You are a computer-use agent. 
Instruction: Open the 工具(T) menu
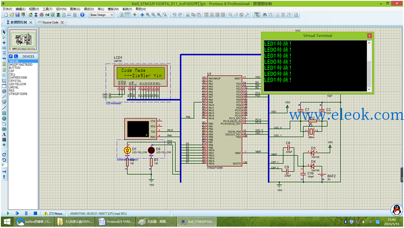[48, 9]
